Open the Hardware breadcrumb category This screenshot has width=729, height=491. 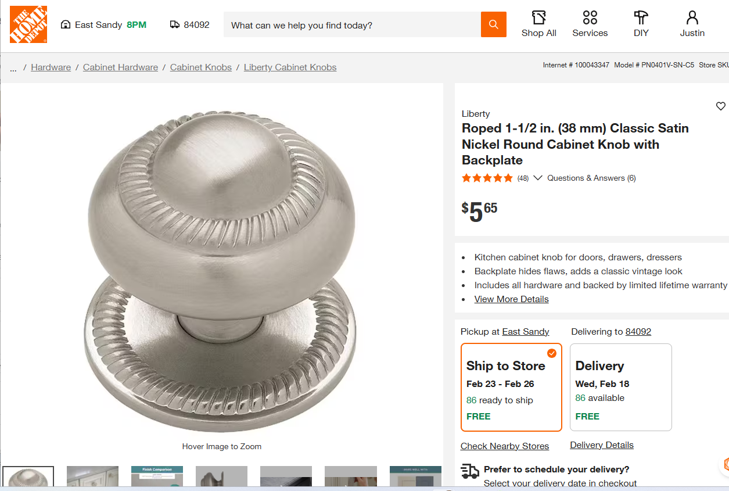51,67
